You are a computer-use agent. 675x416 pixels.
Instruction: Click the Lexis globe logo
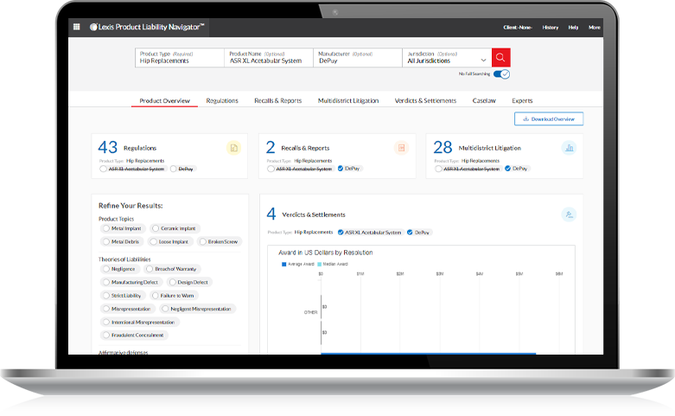coord(93,27)
